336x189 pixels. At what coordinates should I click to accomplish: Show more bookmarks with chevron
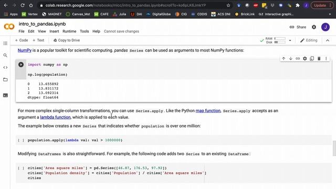click(x=330, y=14)
